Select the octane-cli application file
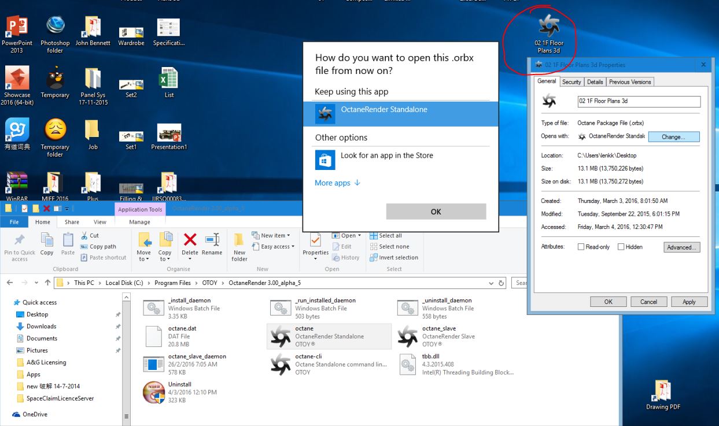This screenshot has height=426, width=719. (329, 365)
